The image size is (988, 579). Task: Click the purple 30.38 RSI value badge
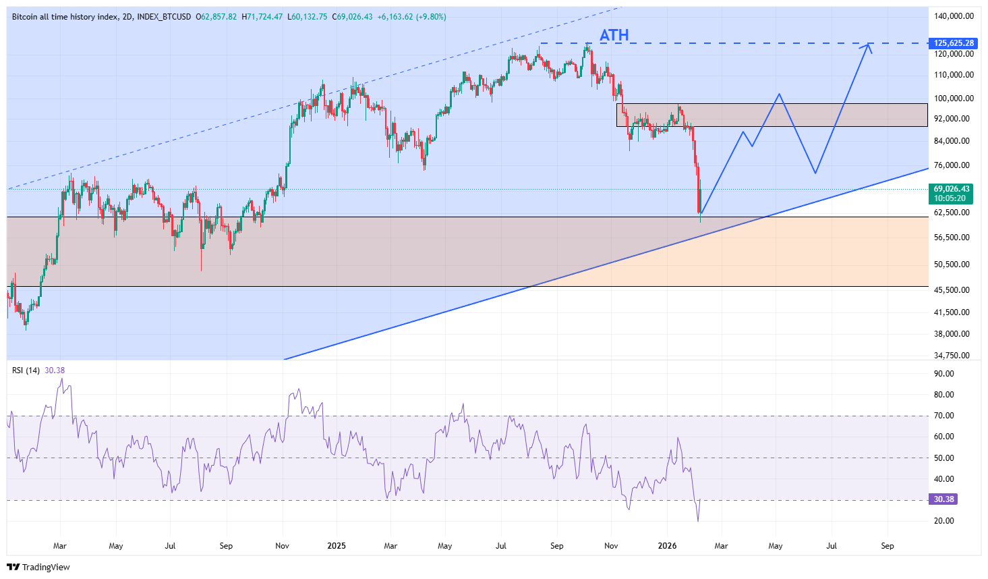(x=943, y=499)
